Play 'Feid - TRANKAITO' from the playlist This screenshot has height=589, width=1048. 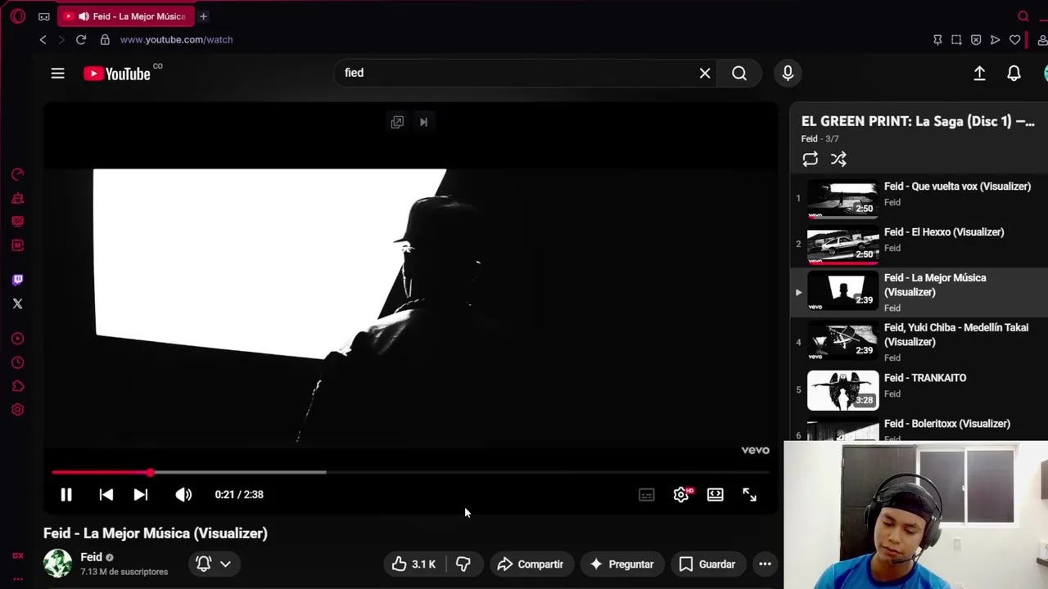click(x=919, y=389)
